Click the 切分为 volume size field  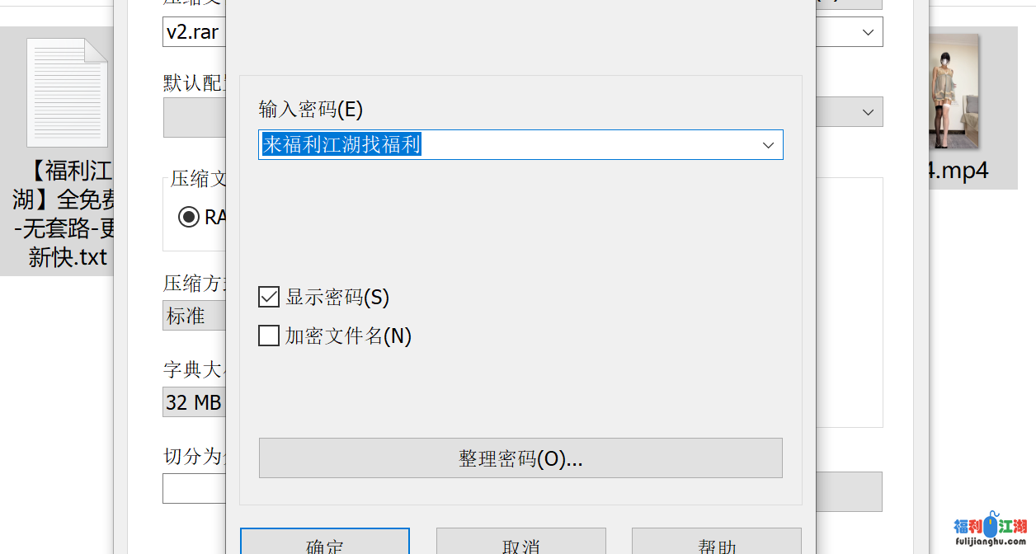pyautogui.click(x=194, y=488)
